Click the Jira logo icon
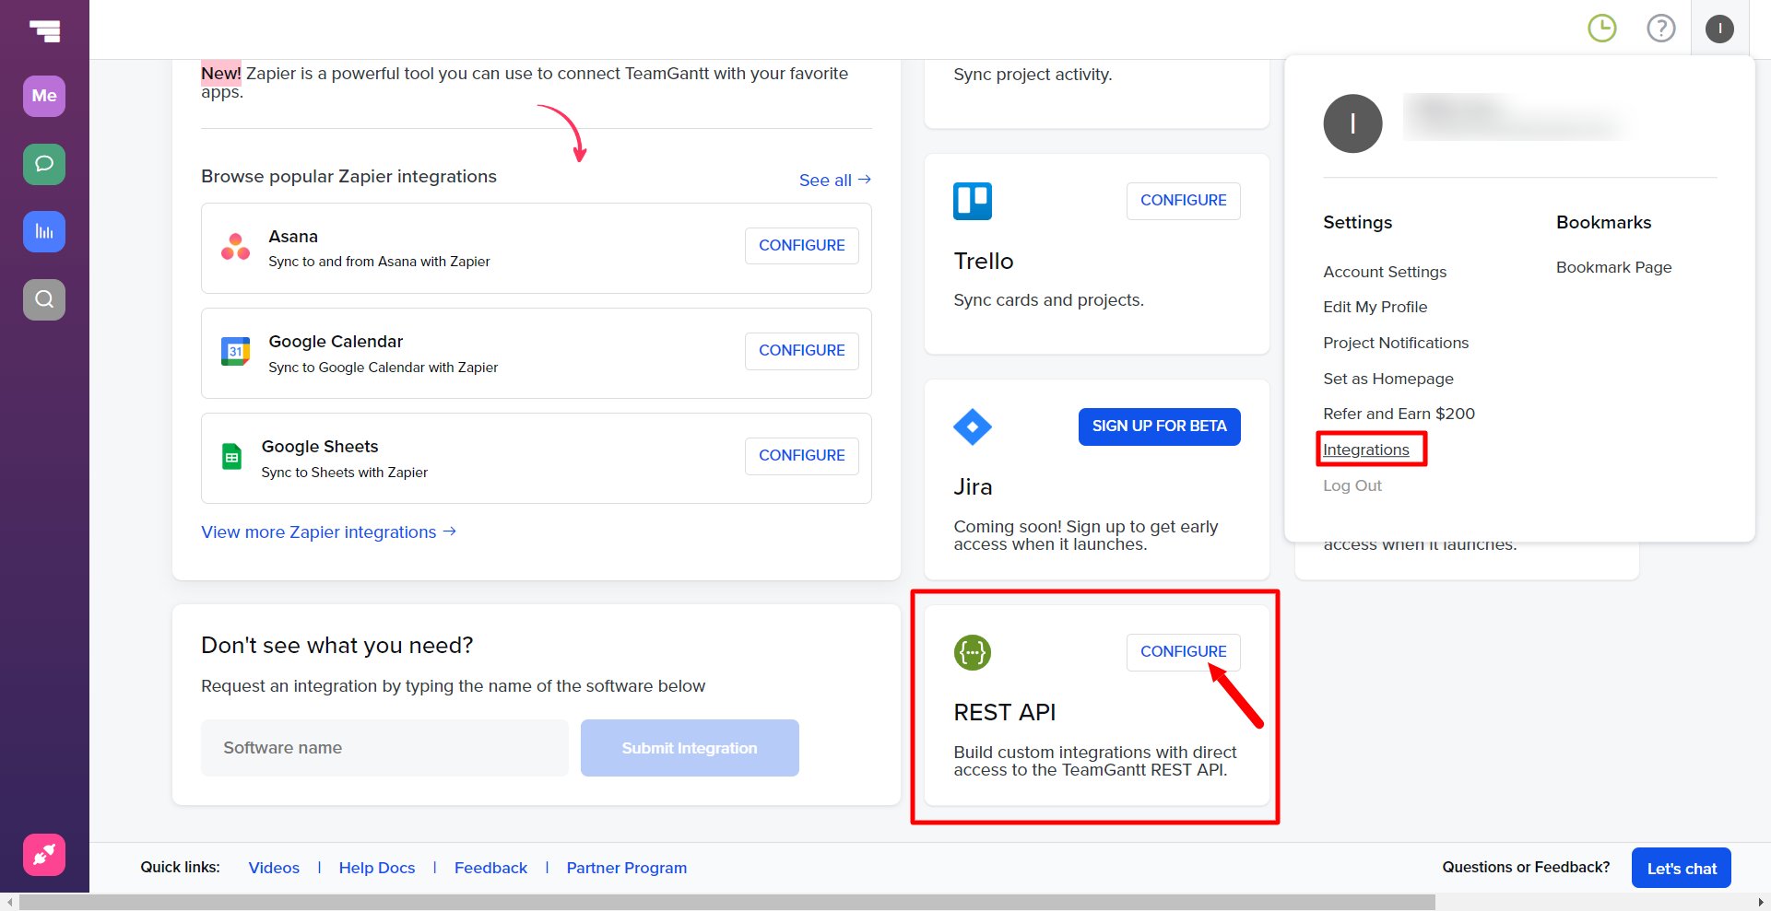This screenshot has width=1771, height=911. pos(973,426)
